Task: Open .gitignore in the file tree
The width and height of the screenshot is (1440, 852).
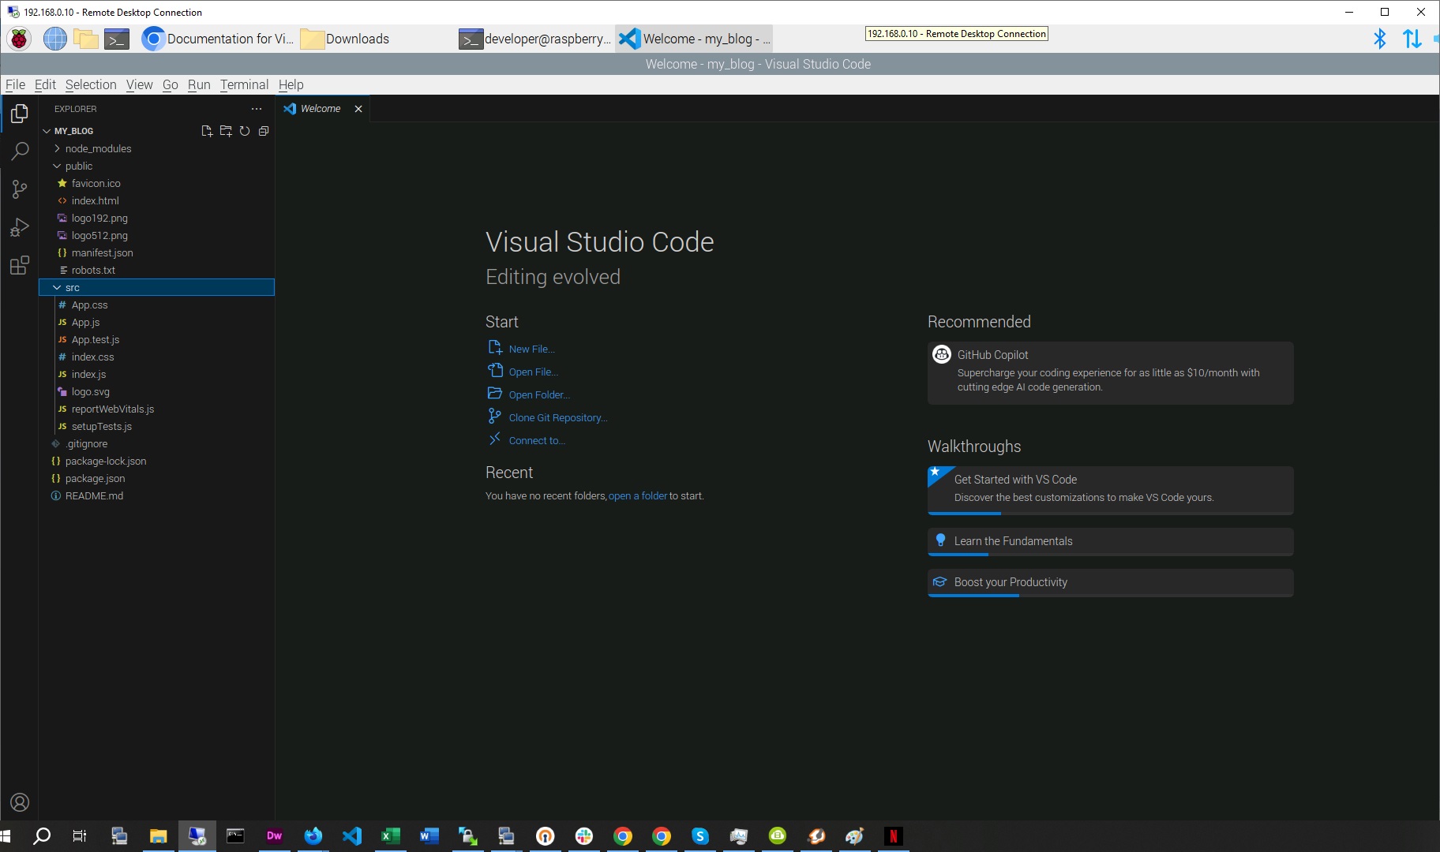Action: [156, 443]
